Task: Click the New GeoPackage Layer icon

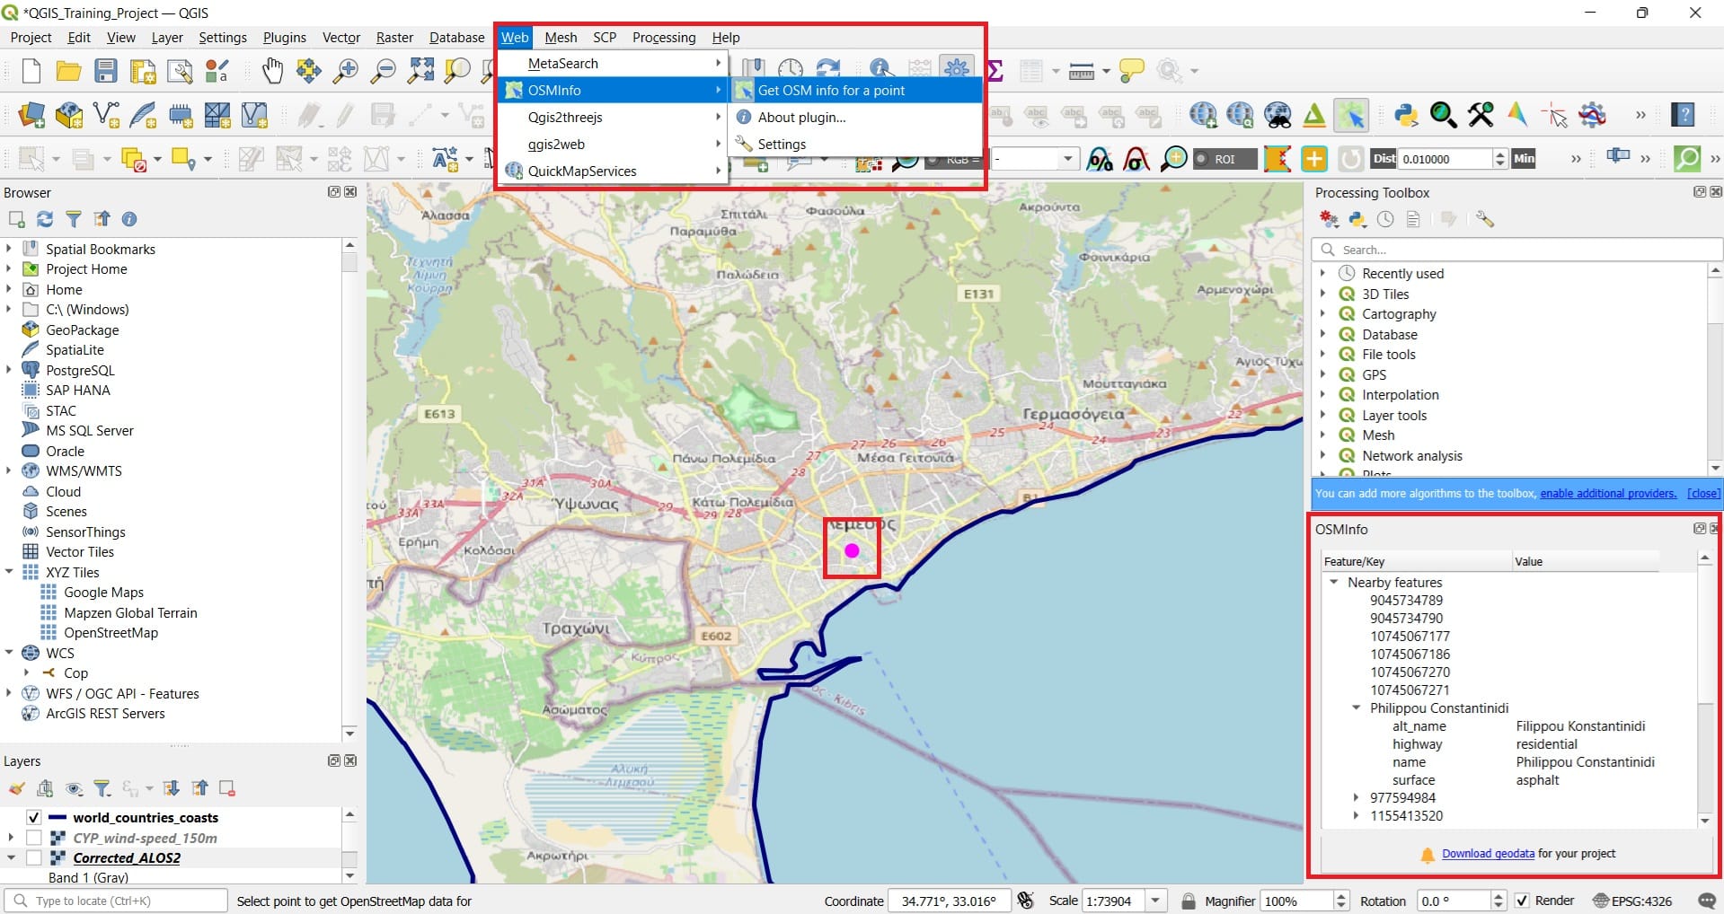Action: [68, 115]
